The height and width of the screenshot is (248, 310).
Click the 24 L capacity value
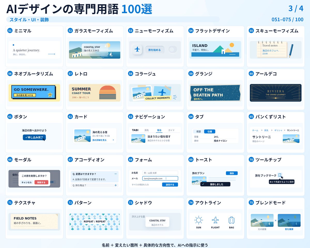[x=216, y=137]
